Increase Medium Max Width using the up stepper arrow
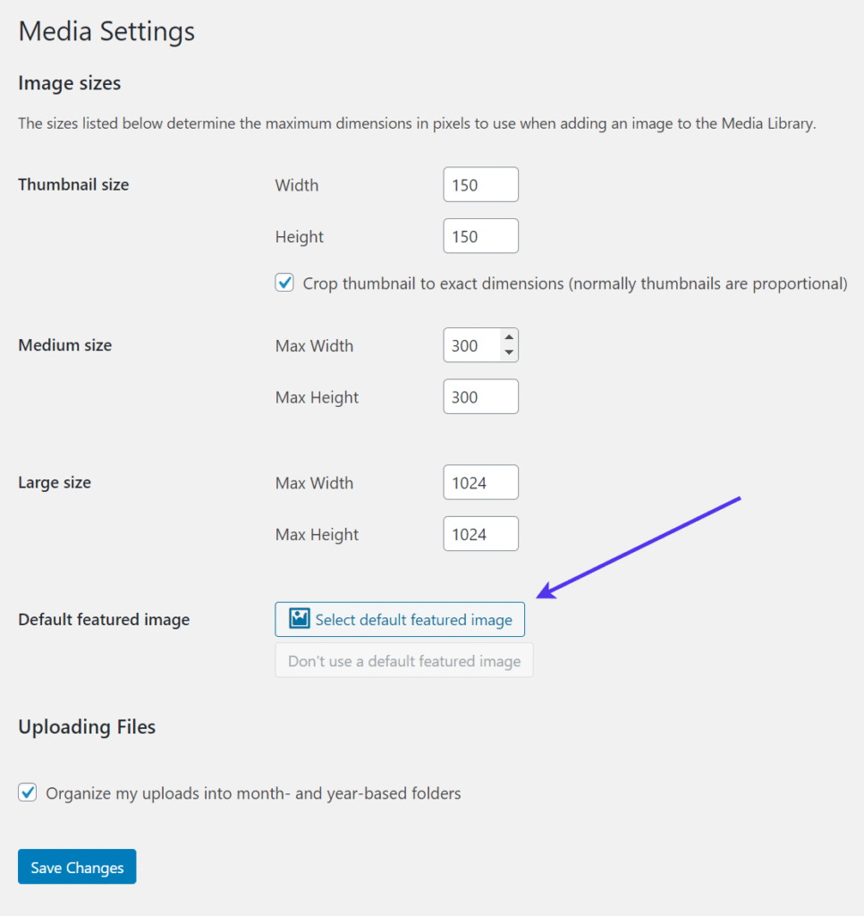 [509, 338]
